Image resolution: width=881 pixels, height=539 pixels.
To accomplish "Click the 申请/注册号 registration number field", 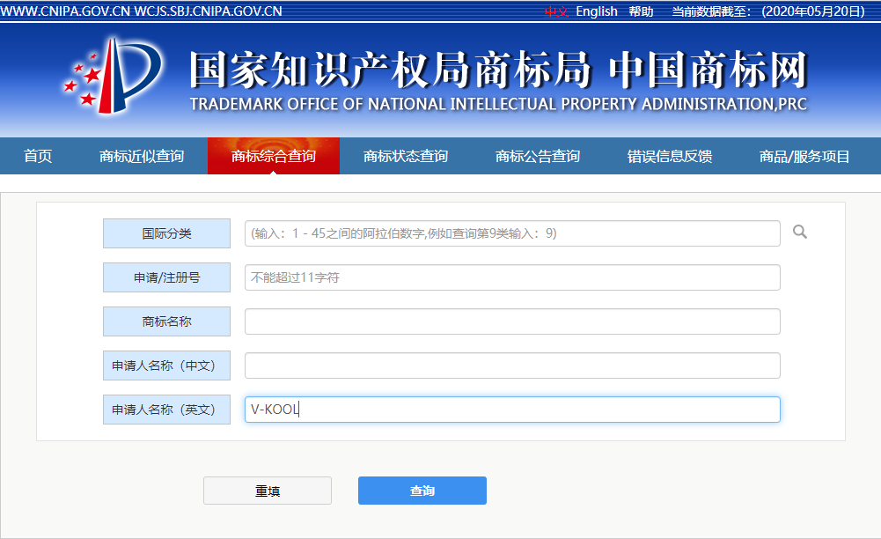I will [512, 277].
